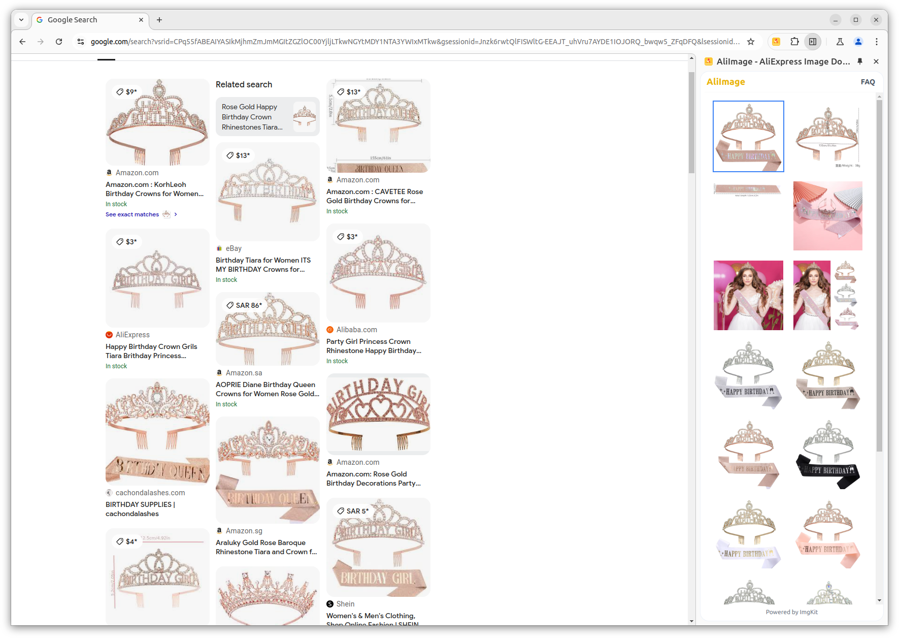Bookmark this page with the star icon
This screenshot has height=638, width=899.
751,42
